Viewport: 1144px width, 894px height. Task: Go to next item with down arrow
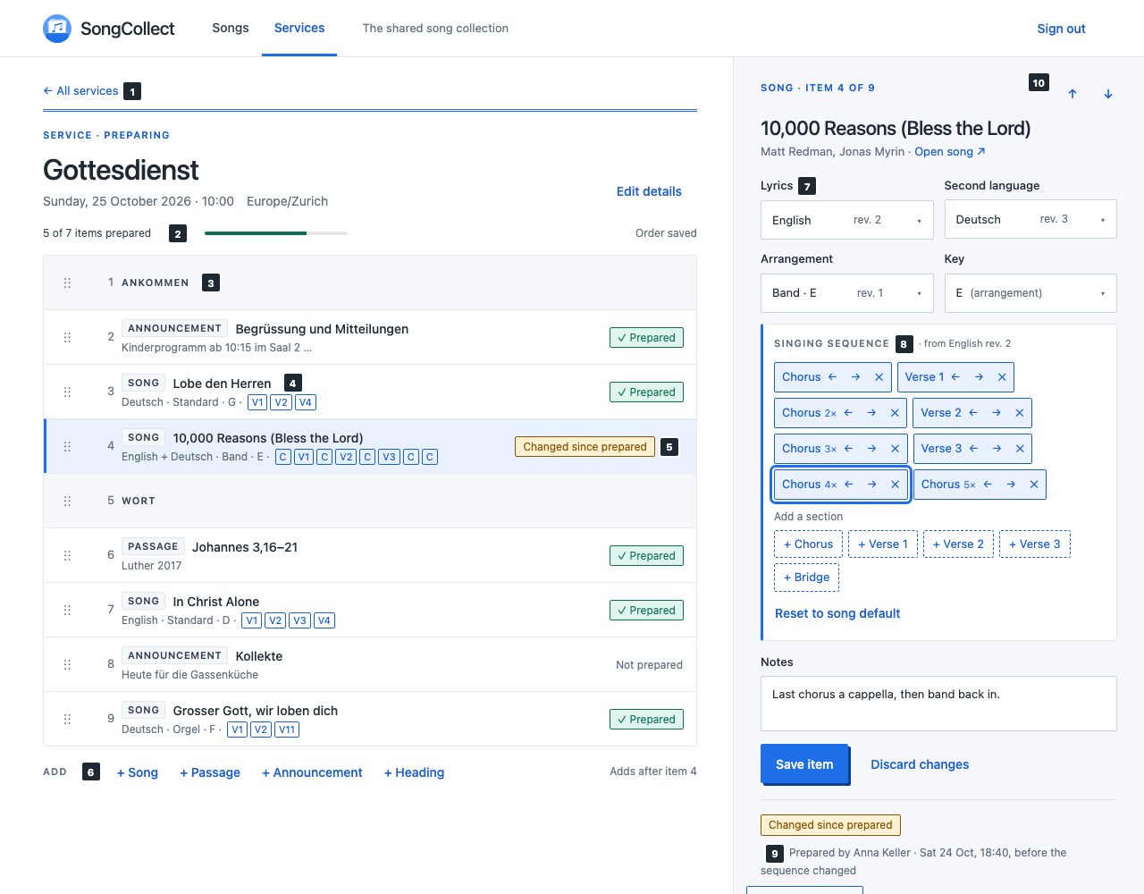(1108, 94)
